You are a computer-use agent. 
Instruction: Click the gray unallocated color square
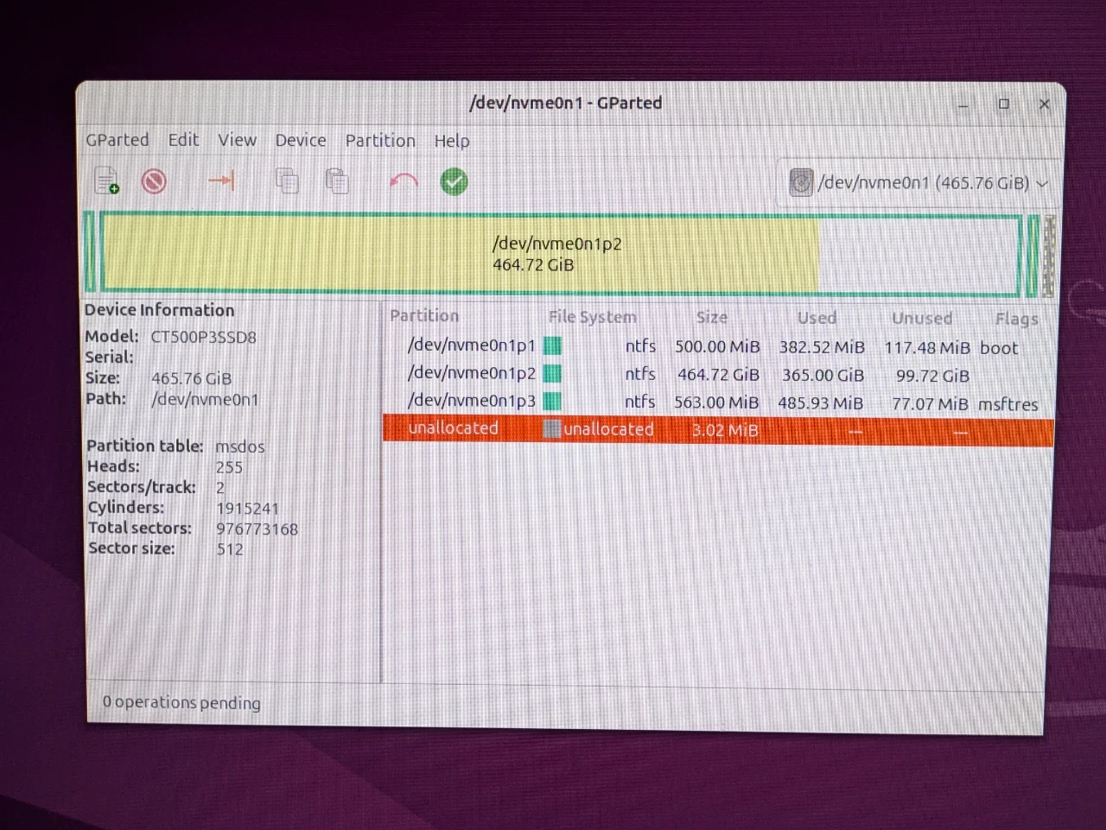(552, 428)
